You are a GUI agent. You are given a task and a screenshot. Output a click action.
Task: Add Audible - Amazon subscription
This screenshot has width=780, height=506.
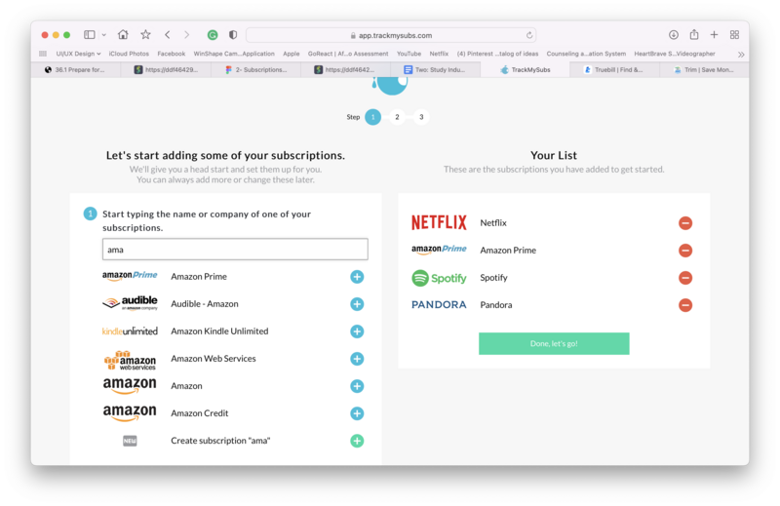coord(357,304)
